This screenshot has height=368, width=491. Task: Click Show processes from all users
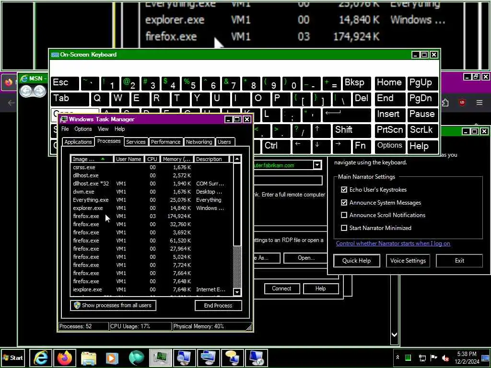(x=113, y=305)
